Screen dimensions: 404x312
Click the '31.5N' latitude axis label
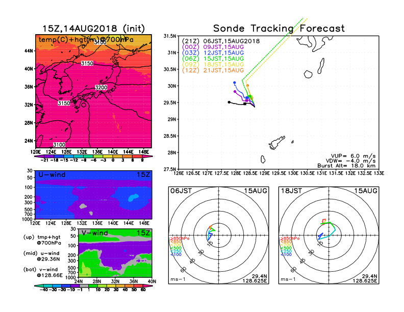click(x=170, y=36)
